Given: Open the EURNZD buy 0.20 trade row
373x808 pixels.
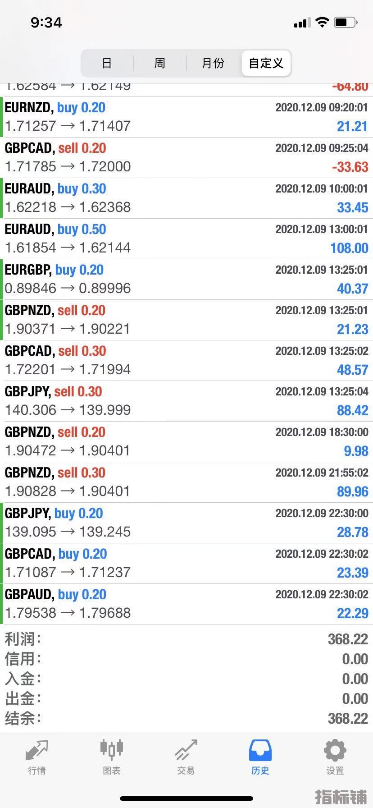Looking at the screenshot, I should click(x=186, y=117).
